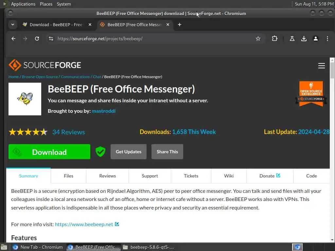Open the profile avatar icon

[316, 39]
